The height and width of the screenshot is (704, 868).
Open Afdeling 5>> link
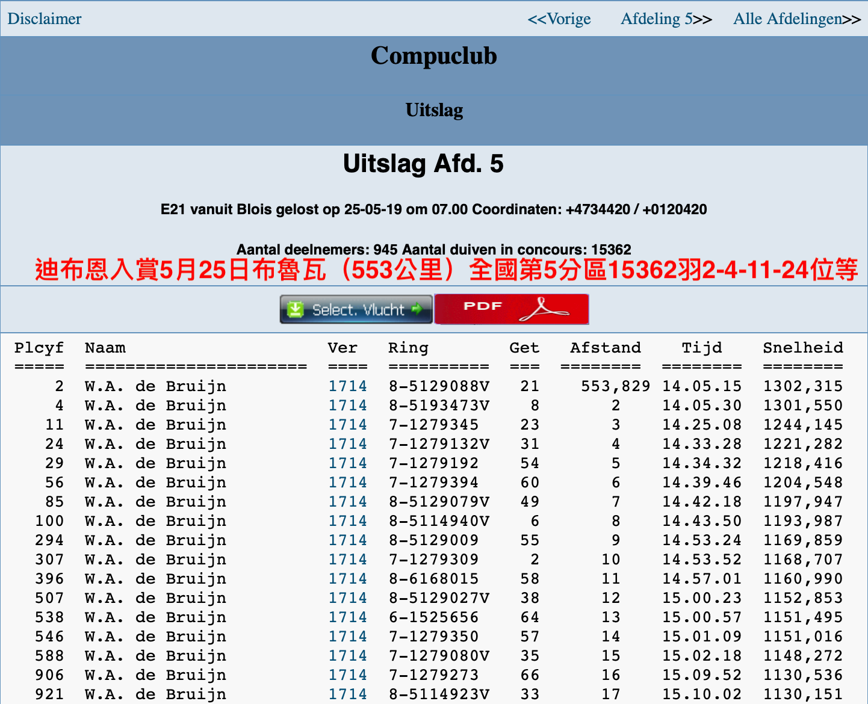pyautogui.click(x=666, y=19)
